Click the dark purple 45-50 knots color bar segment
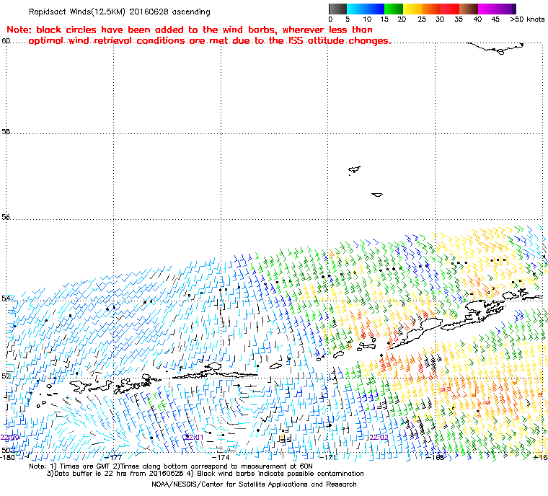This screenshot has height=496, width=548. (x=506, y=9)
